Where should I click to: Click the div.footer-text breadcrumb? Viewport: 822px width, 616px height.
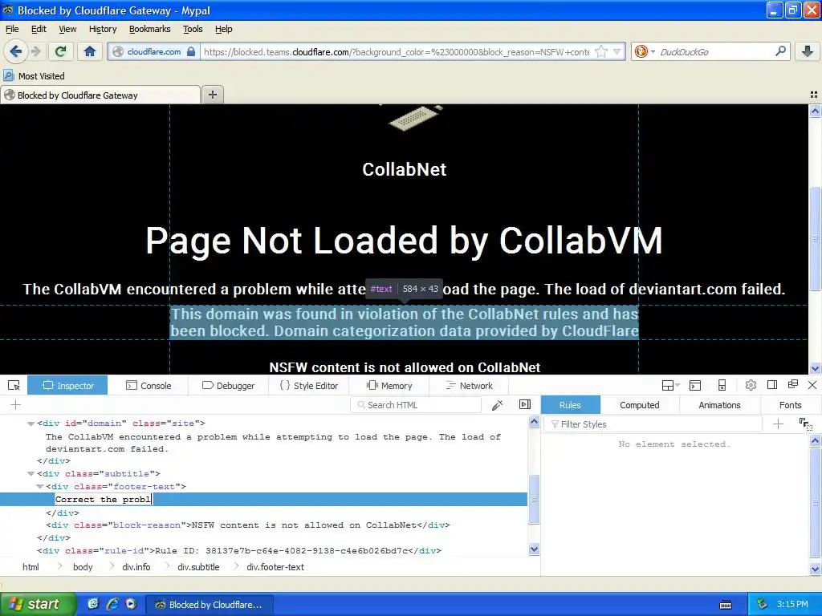pos(275,567)
